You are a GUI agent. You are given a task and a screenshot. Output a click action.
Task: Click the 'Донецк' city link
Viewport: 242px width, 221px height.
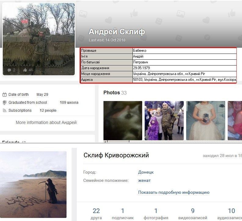pos(146,172)
